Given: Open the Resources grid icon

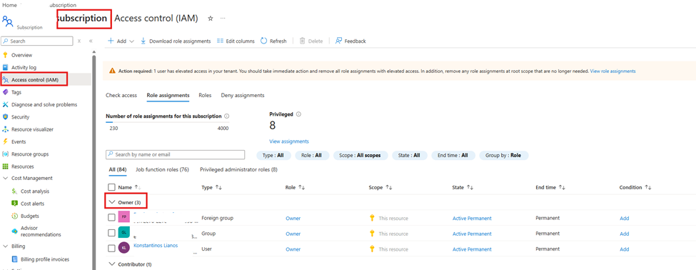Looking at the screenshot, I should coord(5,166).
